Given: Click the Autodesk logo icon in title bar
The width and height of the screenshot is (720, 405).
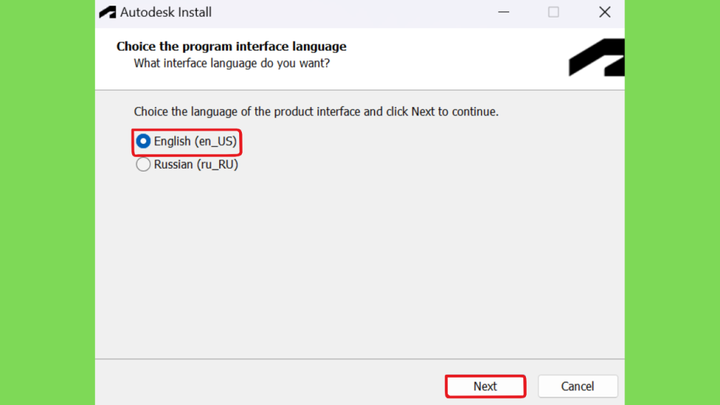Looking at the screenshot, I should (x=108, y=13).
